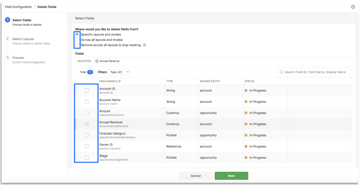Check the Account ID field checkbox
Viewport: 361px width, 185px height.
[87, 91]
